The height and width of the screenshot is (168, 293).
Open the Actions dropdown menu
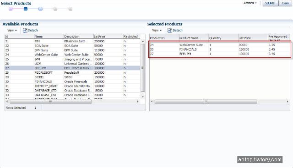[250, 3]
